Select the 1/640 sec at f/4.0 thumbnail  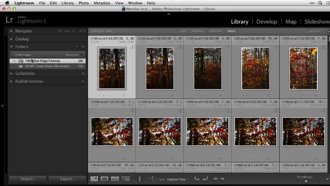click(x=208, y=132)
